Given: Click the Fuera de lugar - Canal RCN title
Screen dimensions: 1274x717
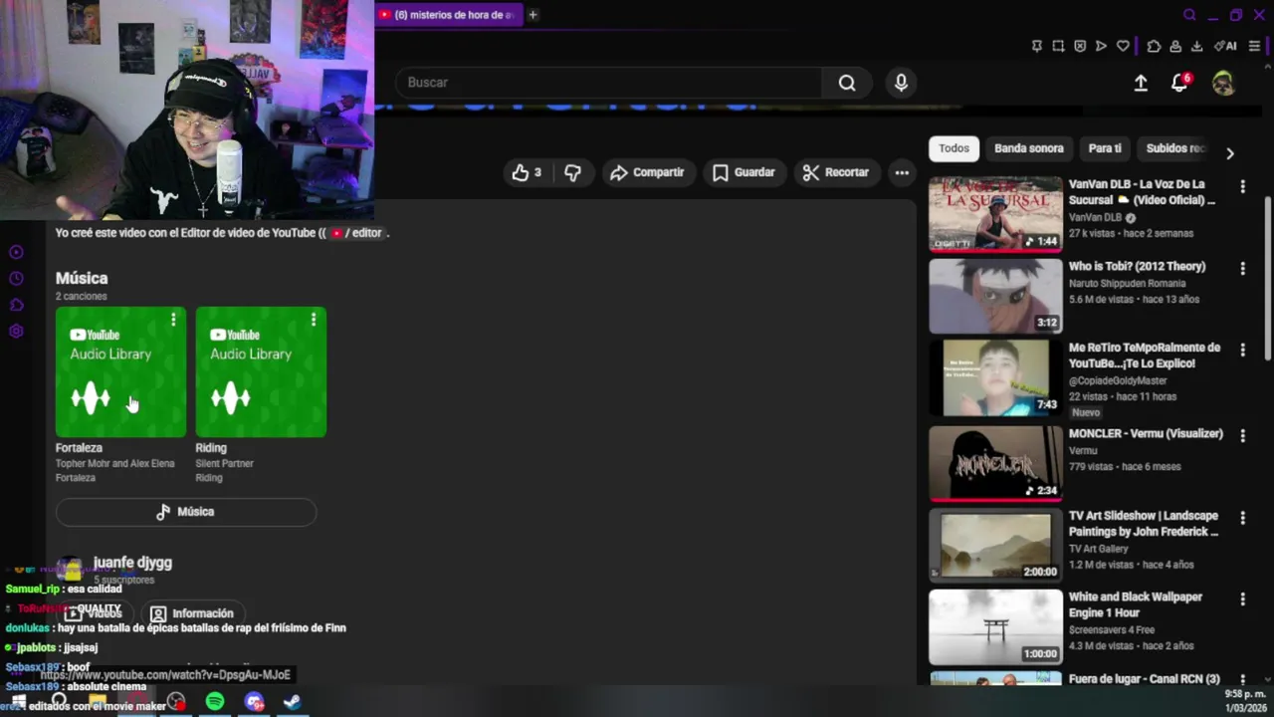Looking at the screenshot, I should click(1145, 679).
